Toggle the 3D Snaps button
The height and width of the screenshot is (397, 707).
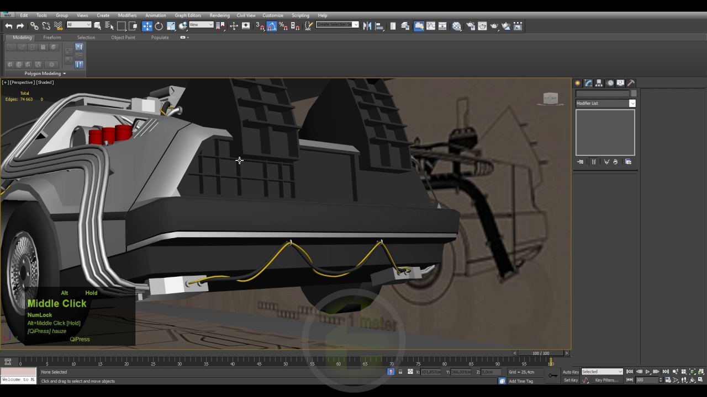pyautogui.click(x=260, y=26)
